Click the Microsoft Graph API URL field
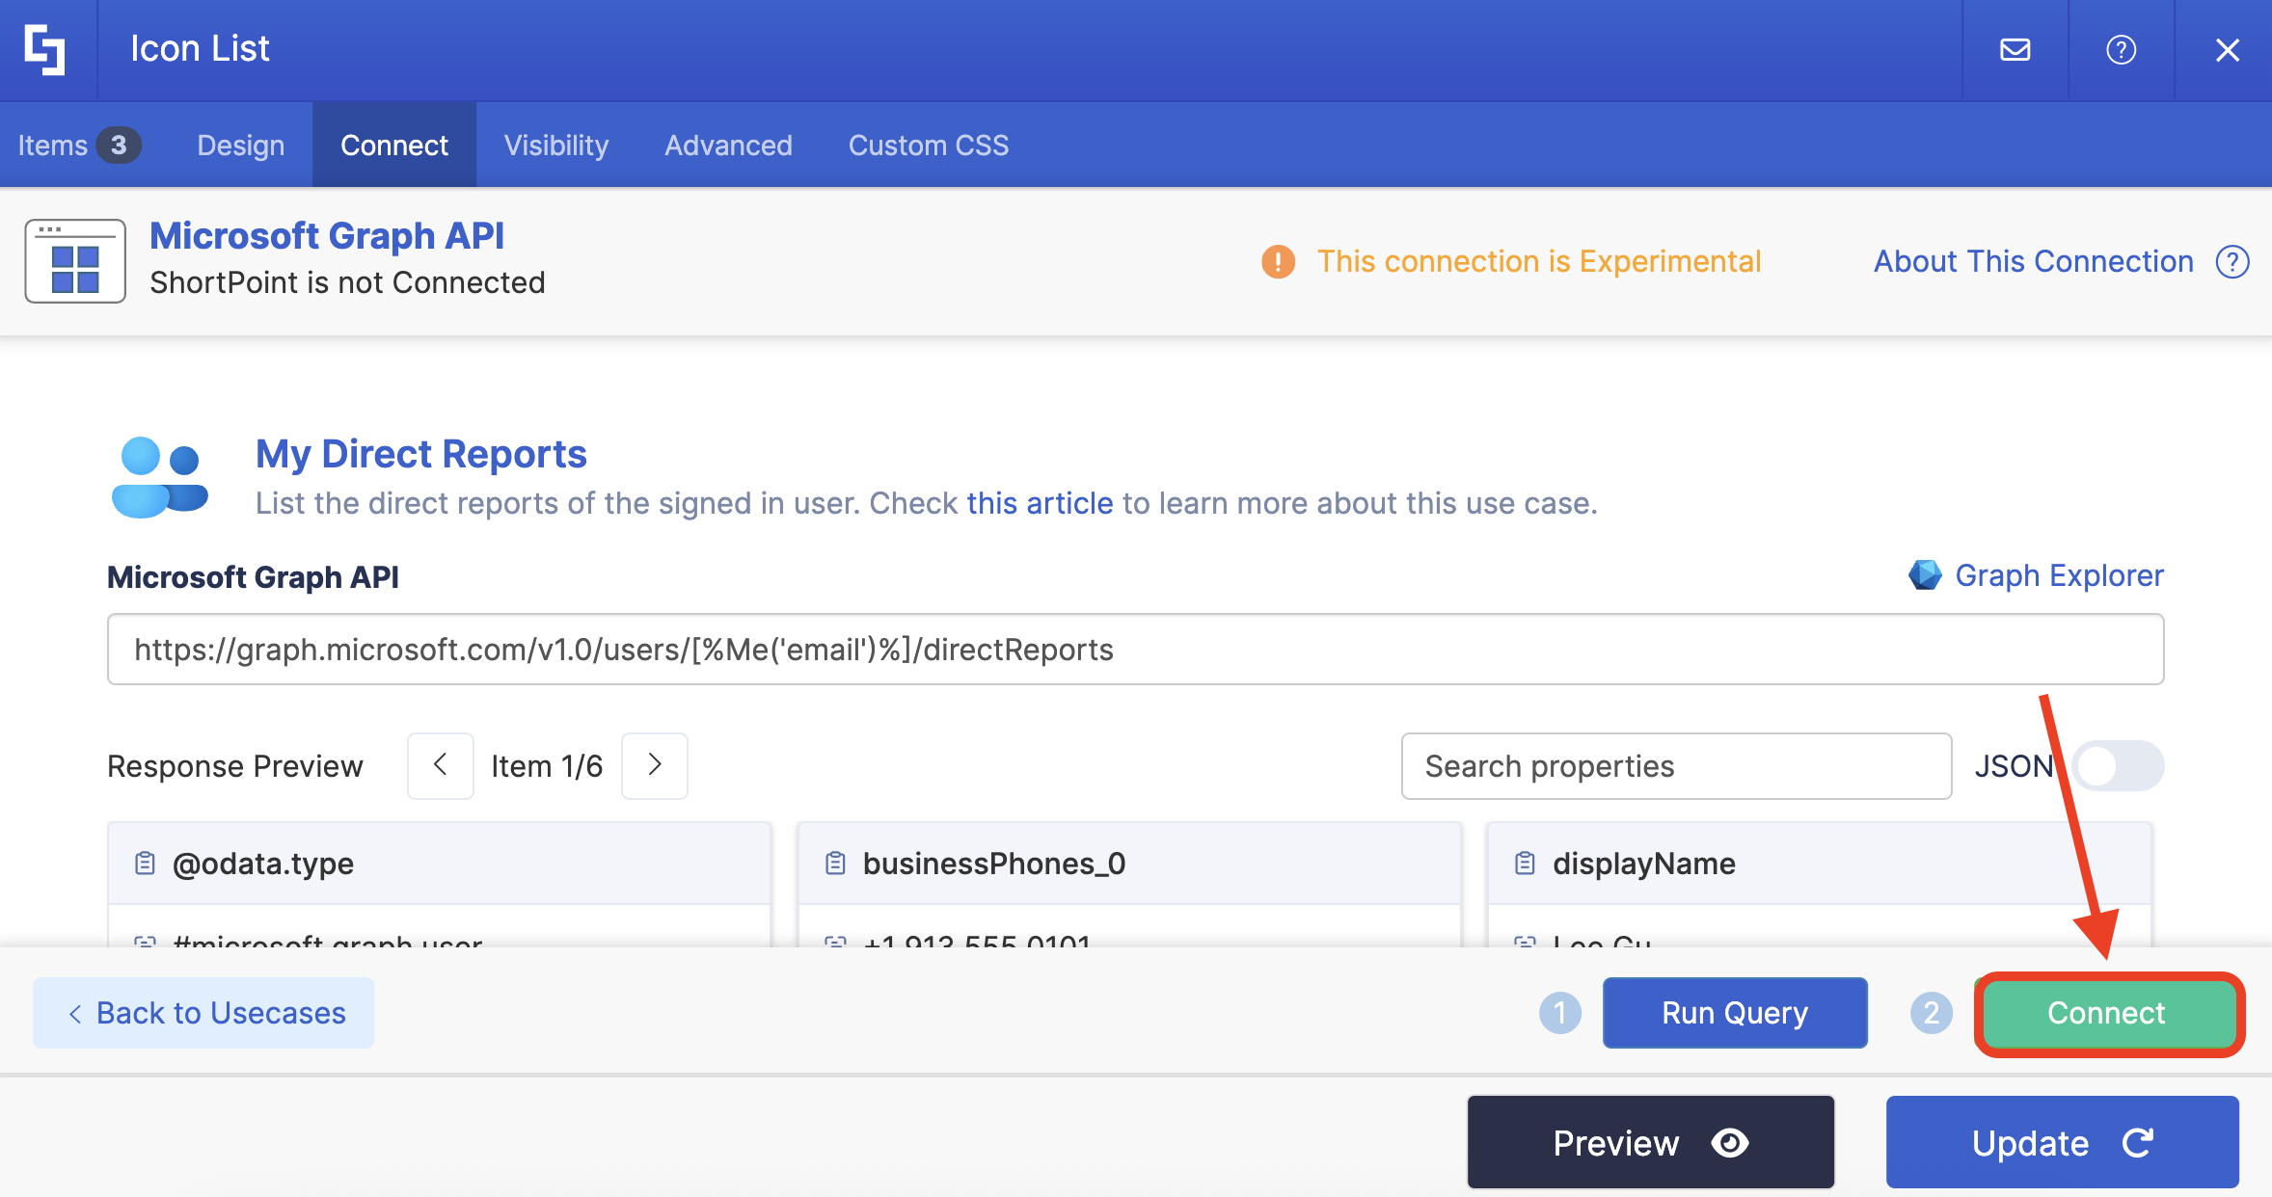 1135,650
